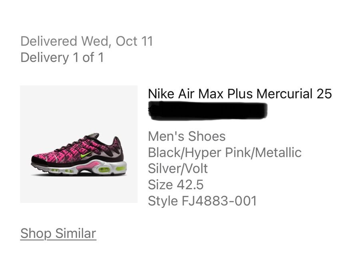Follow the Shop Similar link
The height and width of the screenshot is (280, 359).
58,233
